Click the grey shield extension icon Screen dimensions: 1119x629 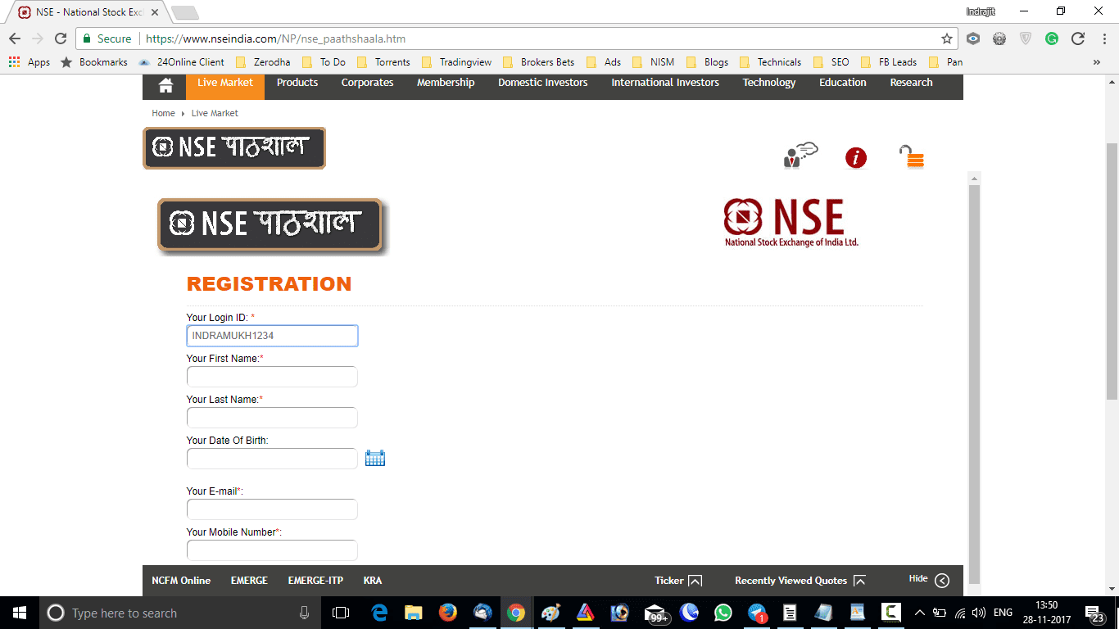(1026, 38)
